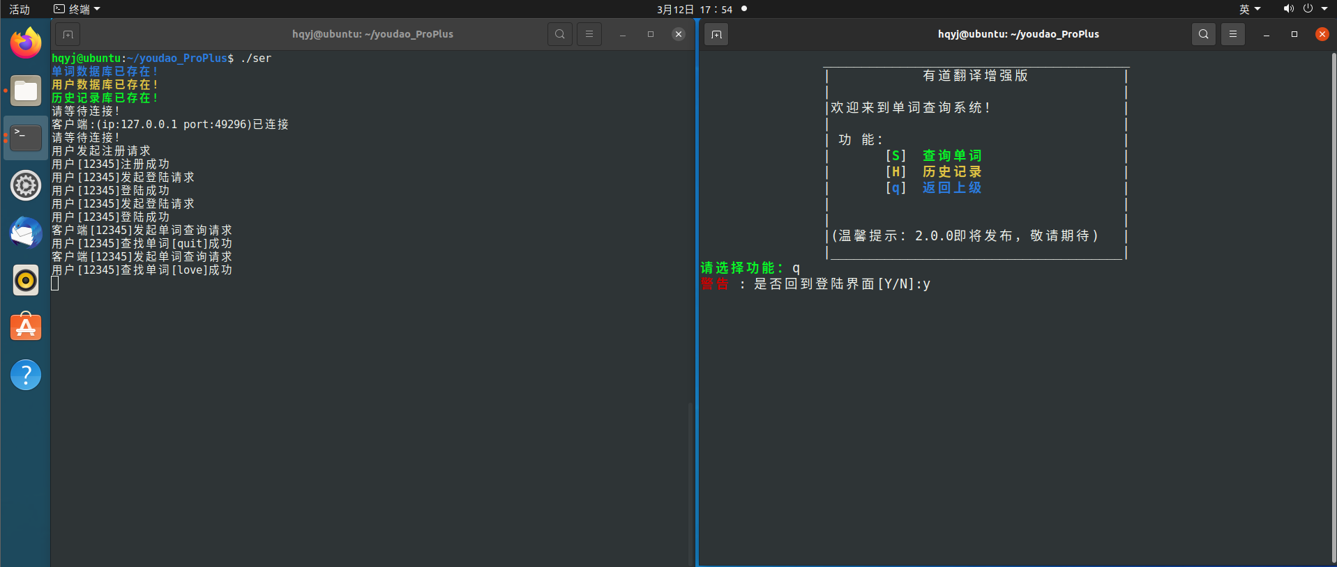
Task: Click line with port:49296 已连接
Action: point(170,125)
